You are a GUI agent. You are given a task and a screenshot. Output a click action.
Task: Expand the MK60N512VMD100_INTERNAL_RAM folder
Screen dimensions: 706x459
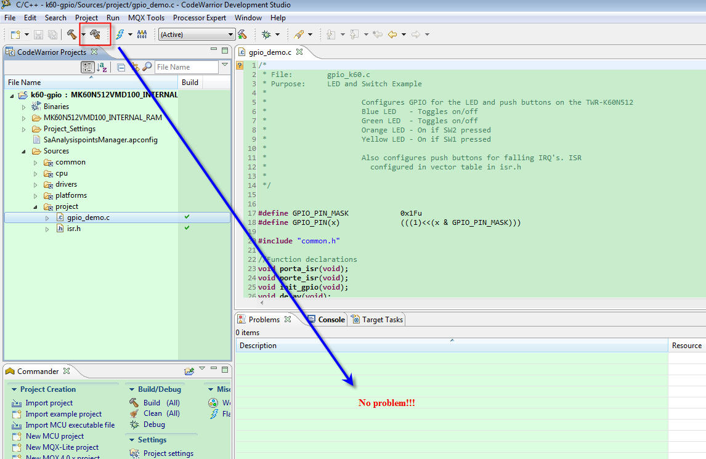coord(24,118)
